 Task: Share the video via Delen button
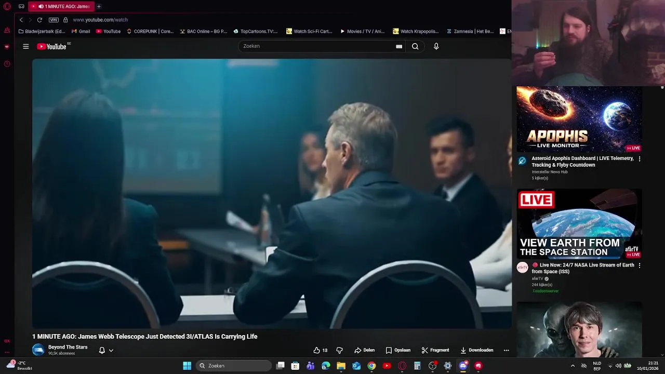(x=364, y=350)
